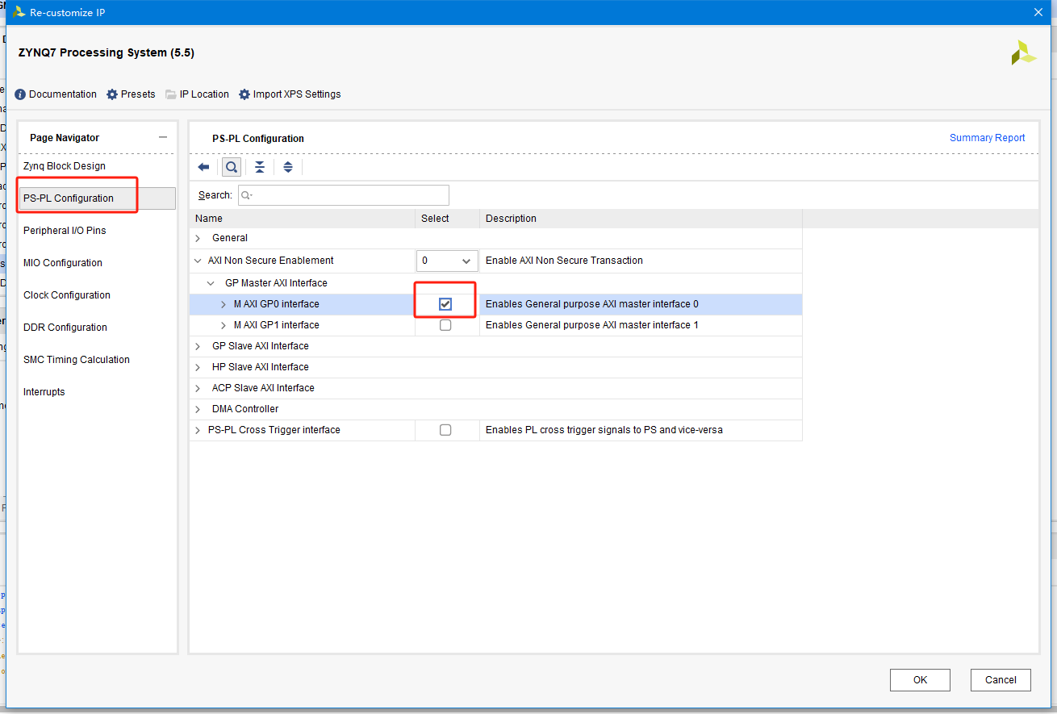Expand the GP Slave AXI Interface row
This screenshot has width=1057, height=714.
pos(198,346)
